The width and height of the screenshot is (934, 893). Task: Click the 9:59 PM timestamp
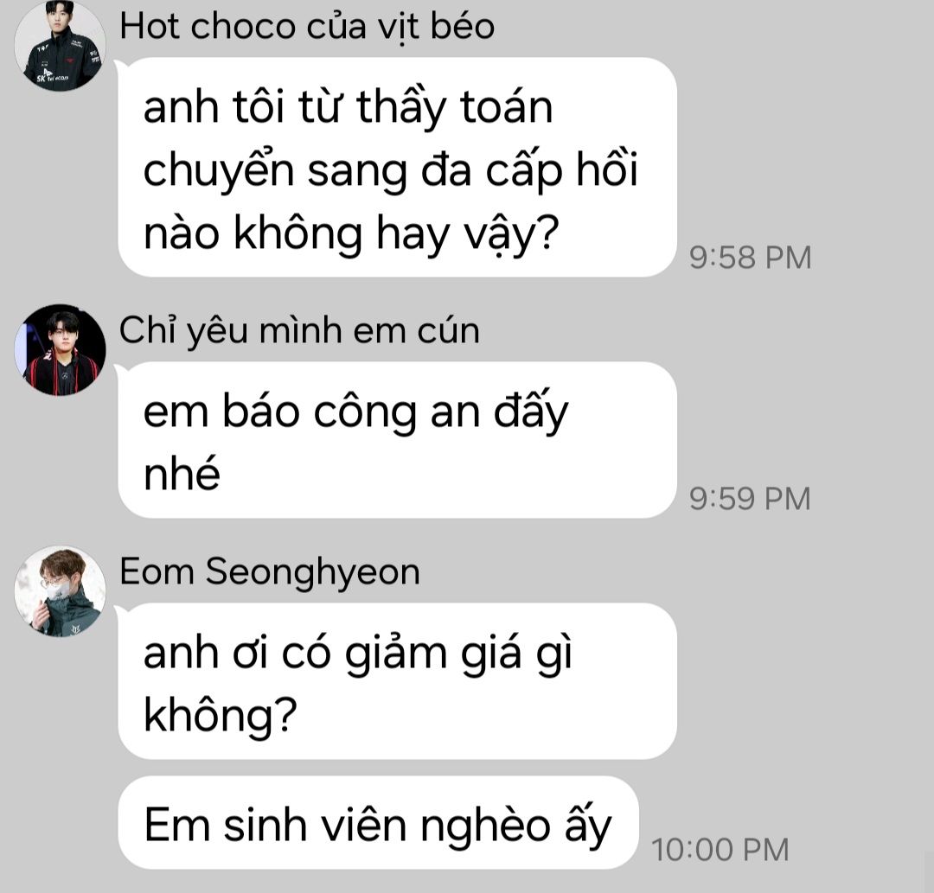point(750,499)
